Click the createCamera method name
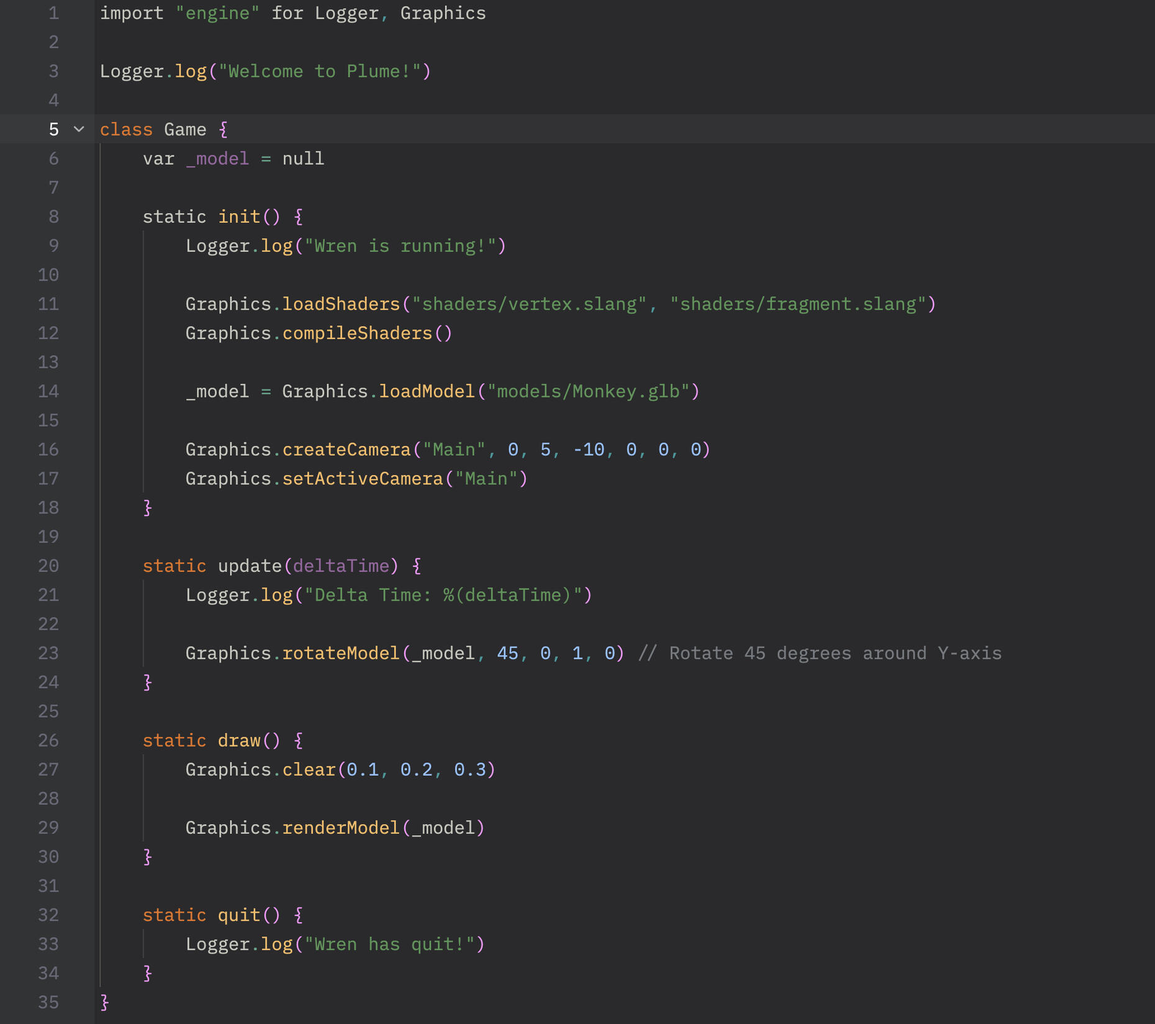This screenshot has width=1155, height=1024. tap(346, 450)
